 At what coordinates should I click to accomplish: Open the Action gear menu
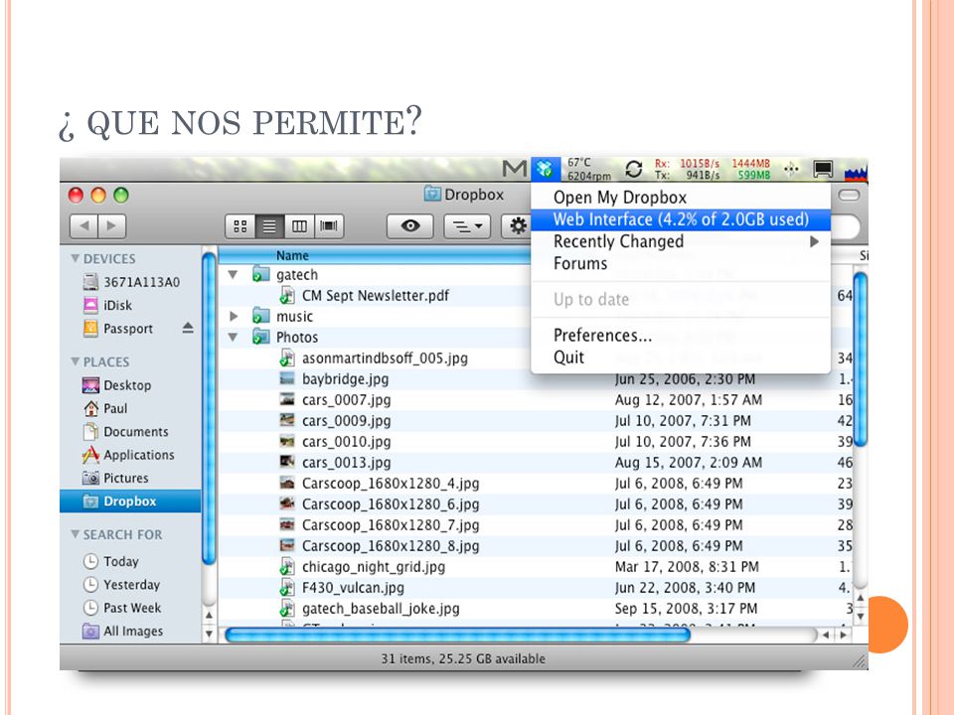tap(517, 226)
